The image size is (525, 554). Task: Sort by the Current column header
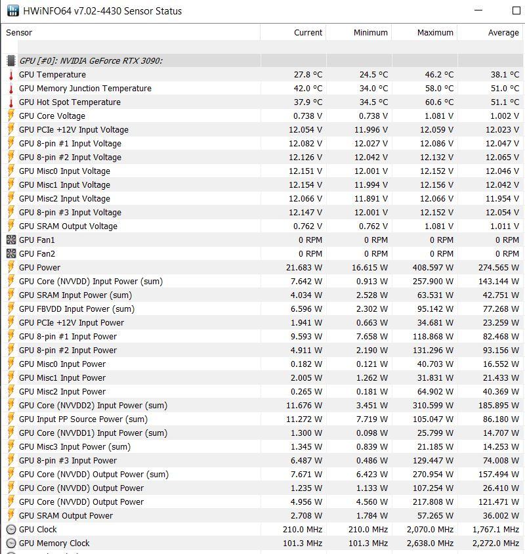tap(293, 33)
